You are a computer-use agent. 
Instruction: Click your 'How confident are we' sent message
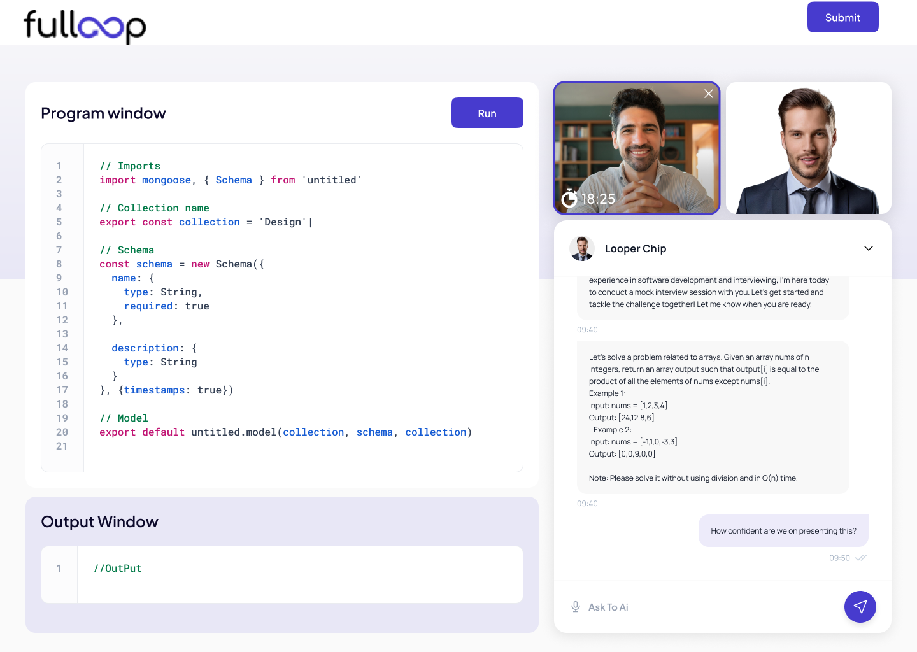point(783,530)
